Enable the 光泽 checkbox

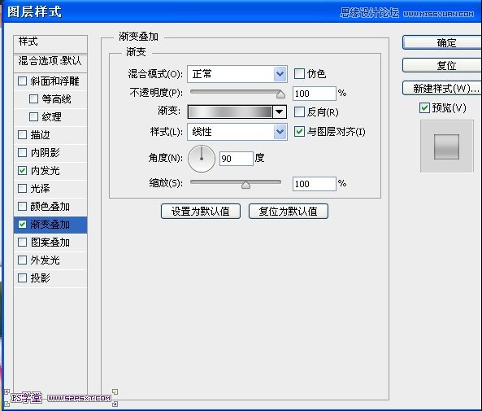22,188
